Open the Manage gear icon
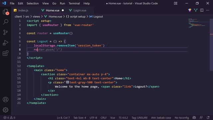Image resolution: width=213 pixels, height=120 pixels. point(6,110)
